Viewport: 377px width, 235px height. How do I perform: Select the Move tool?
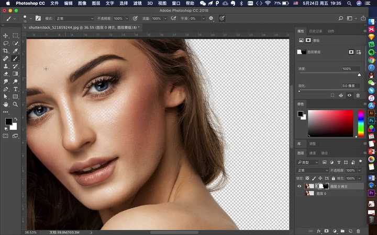pos(5,36)
